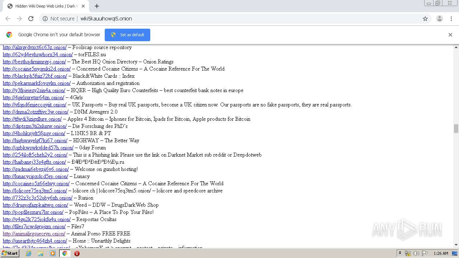Select the Hidden Wiki Deep Web Links tab

[x=45, y=6]
